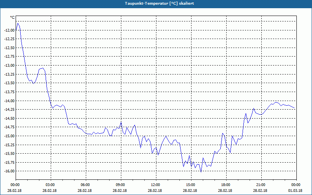
Task: Click the -14,00 y-axis label
Action: [9, 101]
